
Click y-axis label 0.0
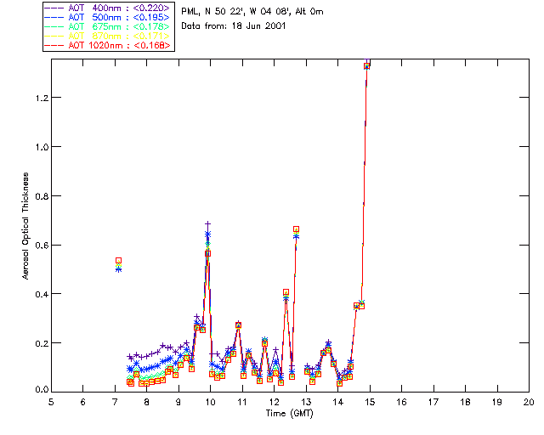[x=42, y=390]
